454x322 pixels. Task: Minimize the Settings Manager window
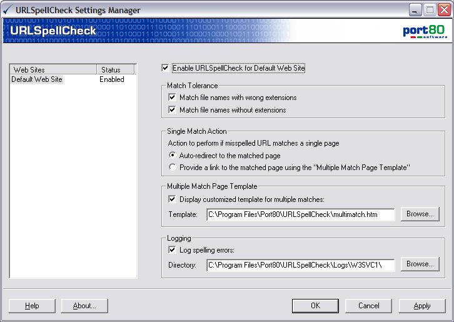415,10
